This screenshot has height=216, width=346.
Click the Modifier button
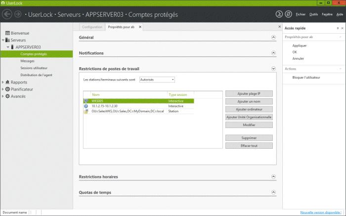[249, 125]
